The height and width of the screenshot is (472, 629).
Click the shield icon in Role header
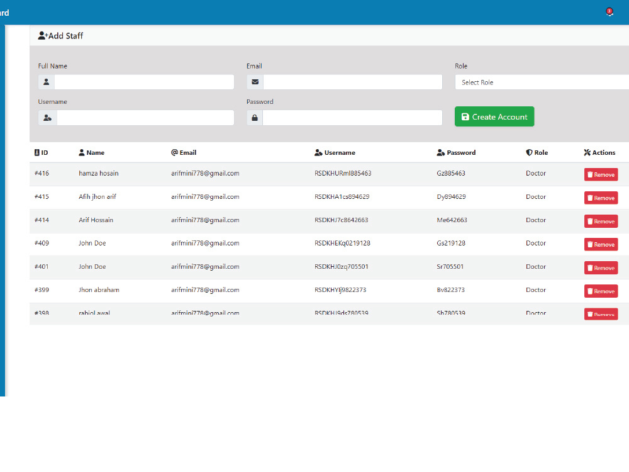click(529, 152)
